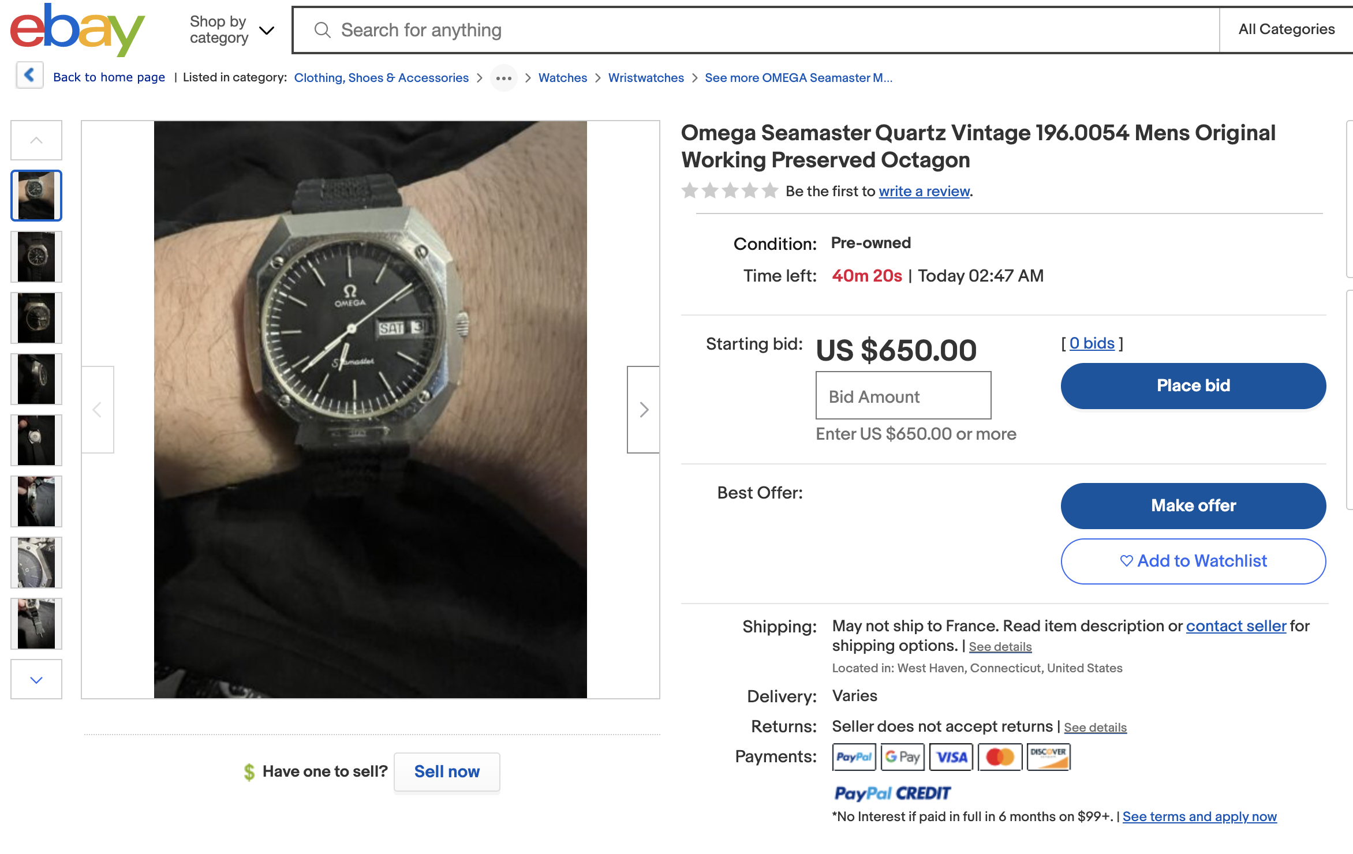Click the eBay logo
This screenshot has height=854, width=1353.
pos(77,30)
